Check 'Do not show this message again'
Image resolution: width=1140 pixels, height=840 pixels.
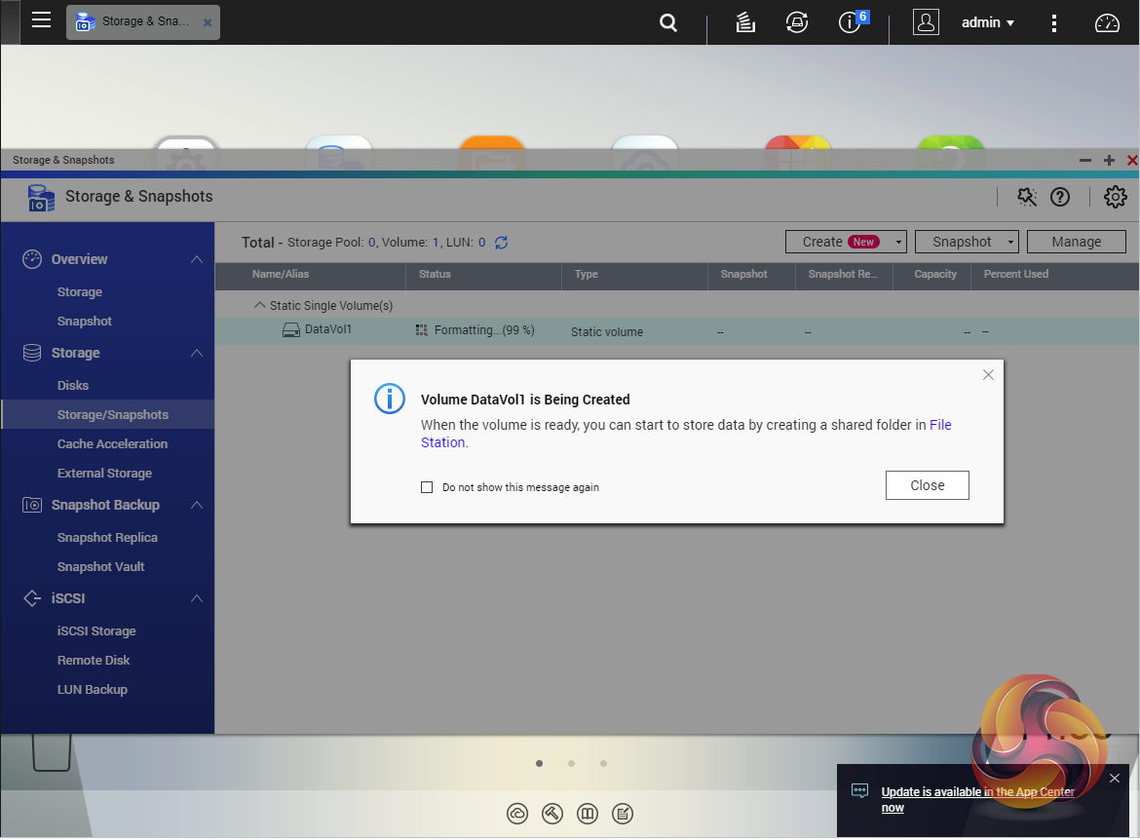pos(427,487)
